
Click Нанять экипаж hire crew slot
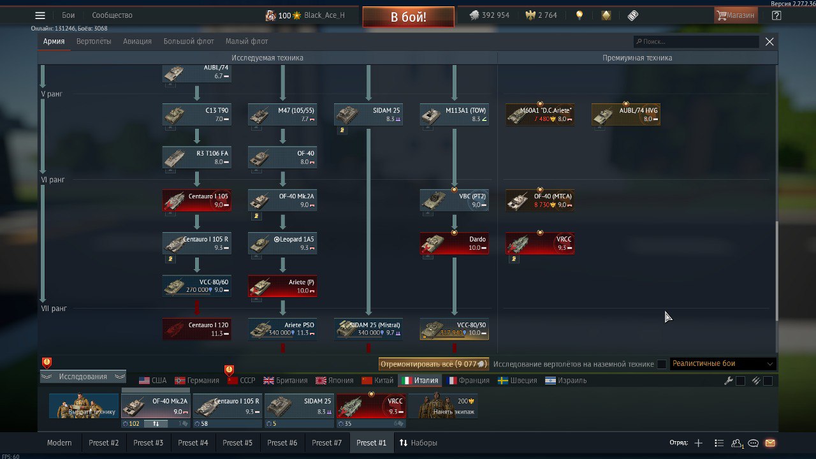click(443, 406)
